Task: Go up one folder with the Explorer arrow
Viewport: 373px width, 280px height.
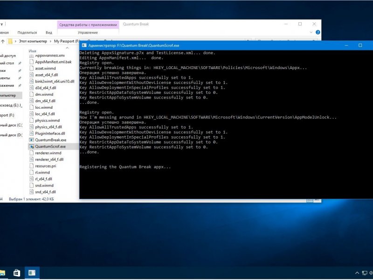Action: pos(3,42)
